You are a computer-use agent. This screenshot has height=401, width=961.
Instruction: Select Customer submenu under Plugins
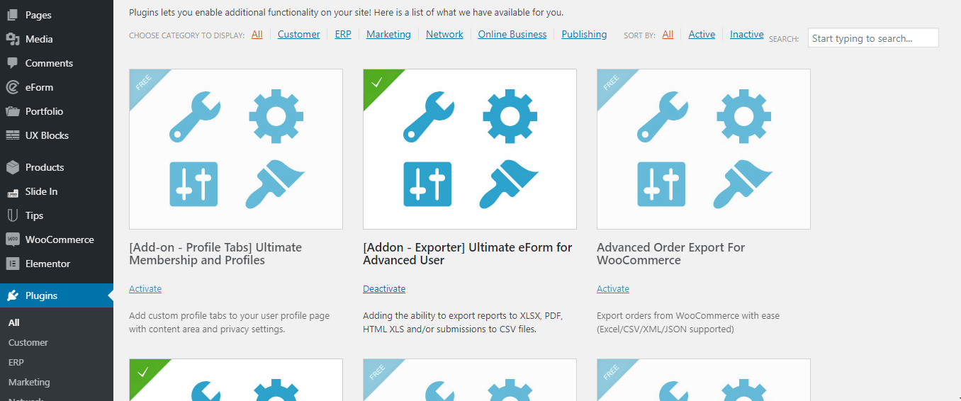pyautogui.click(x=28, y=342)
